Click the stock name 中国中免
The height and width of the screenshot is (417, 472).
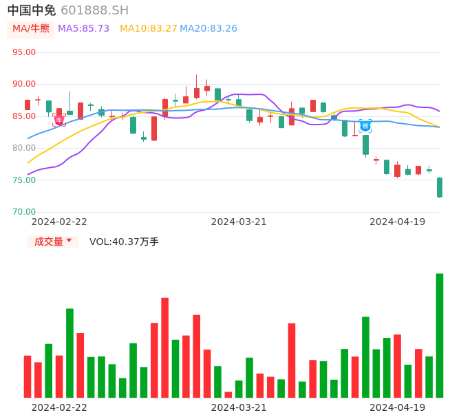click(32, 10)
